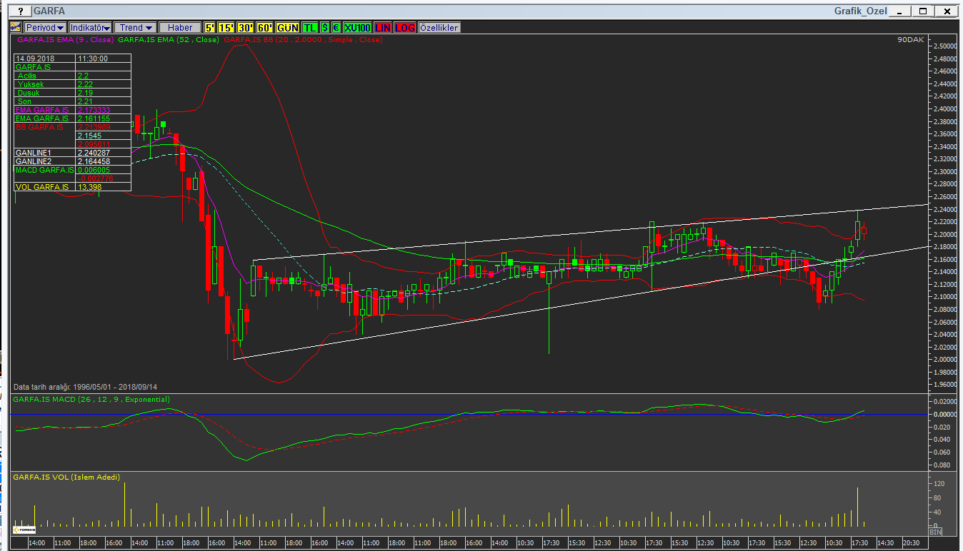Click the EMA value 2.173333
The height and width of the screenshot is (551, 963).
tap(104, 110)
